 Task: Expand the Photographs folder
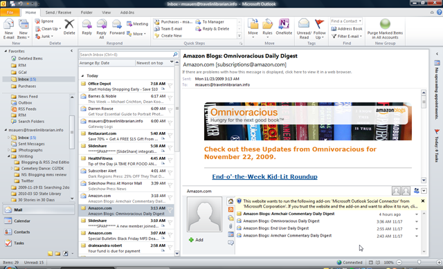(8, 150)
